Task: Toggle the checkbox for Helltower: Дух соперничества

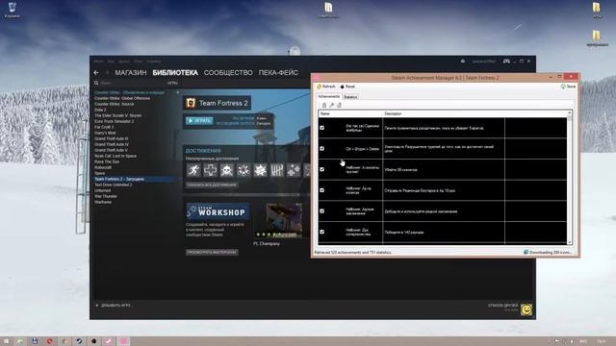Action: click(x=322, y=232)
